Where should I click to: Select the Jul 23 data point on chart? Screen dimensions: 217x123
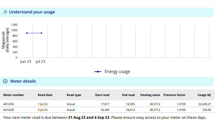tap(42, 33)
